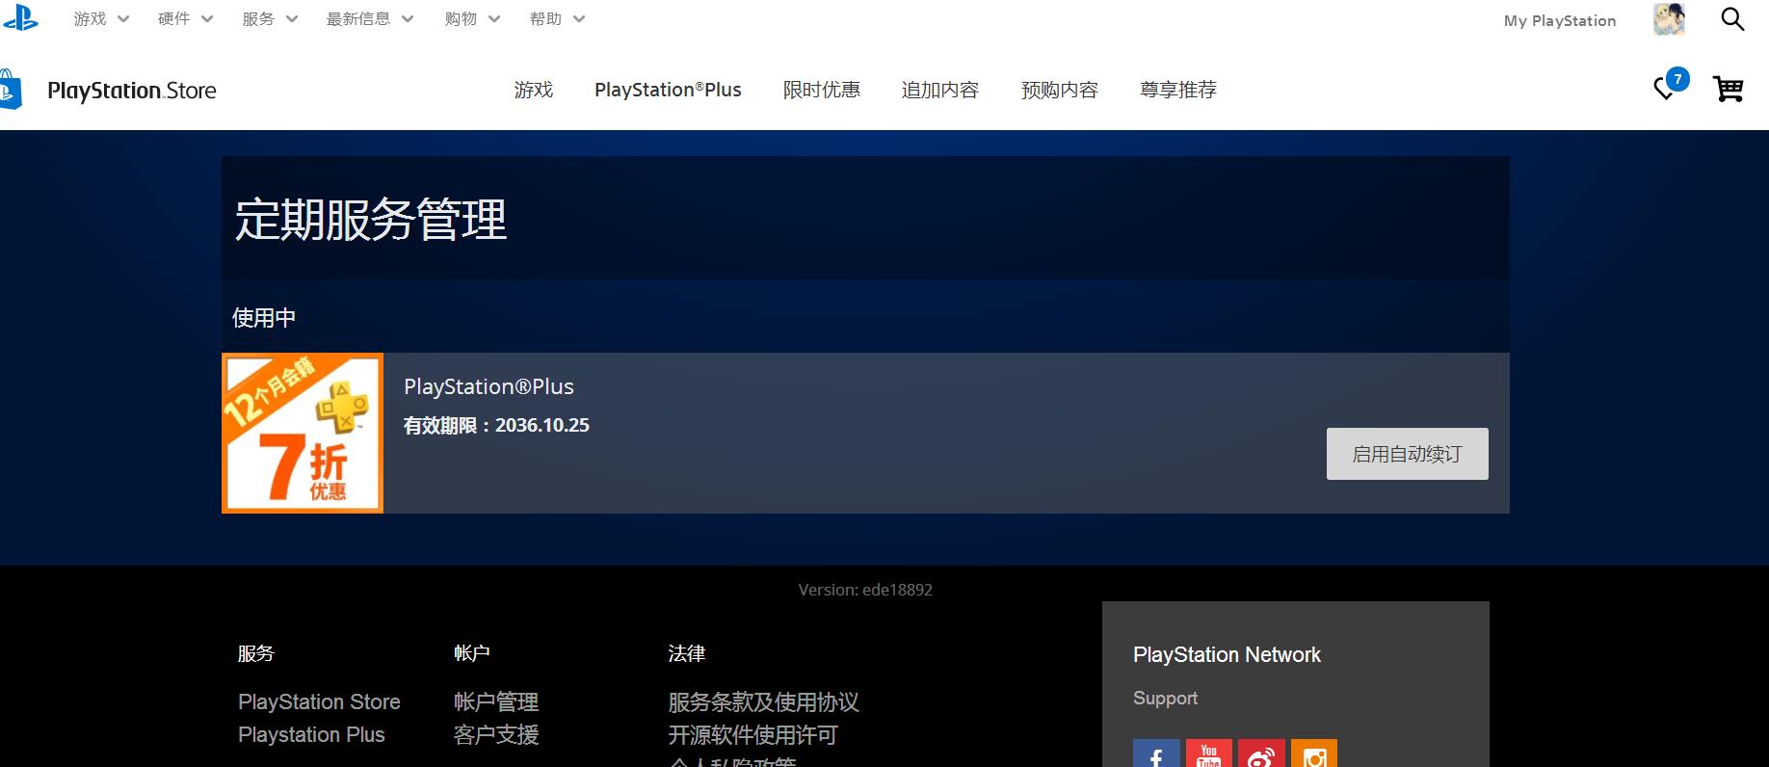This screenshot has width=1769, height=767.
Task: Expand the 硬件 dropdown menu
Action: [x=185, y=19]
